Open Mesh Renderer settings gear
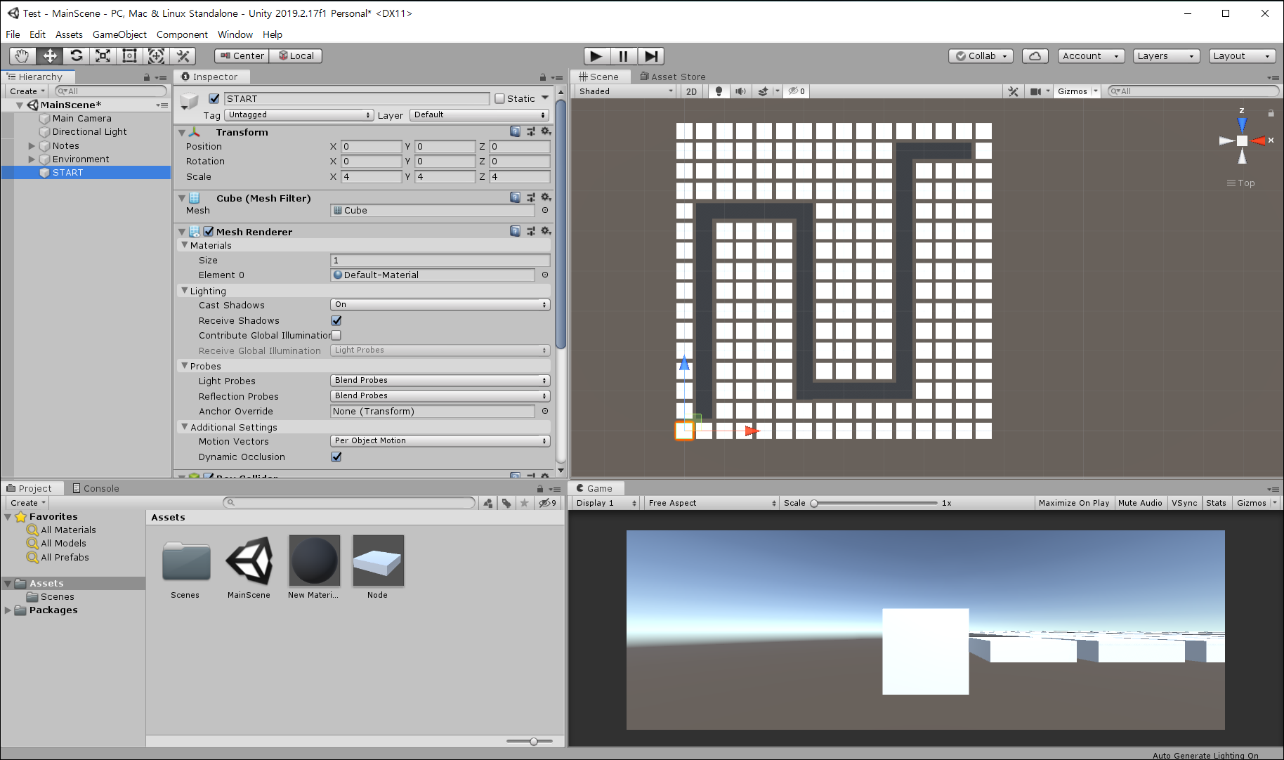The width and height of the screenshot is (1284, 760). coord(546,231)
